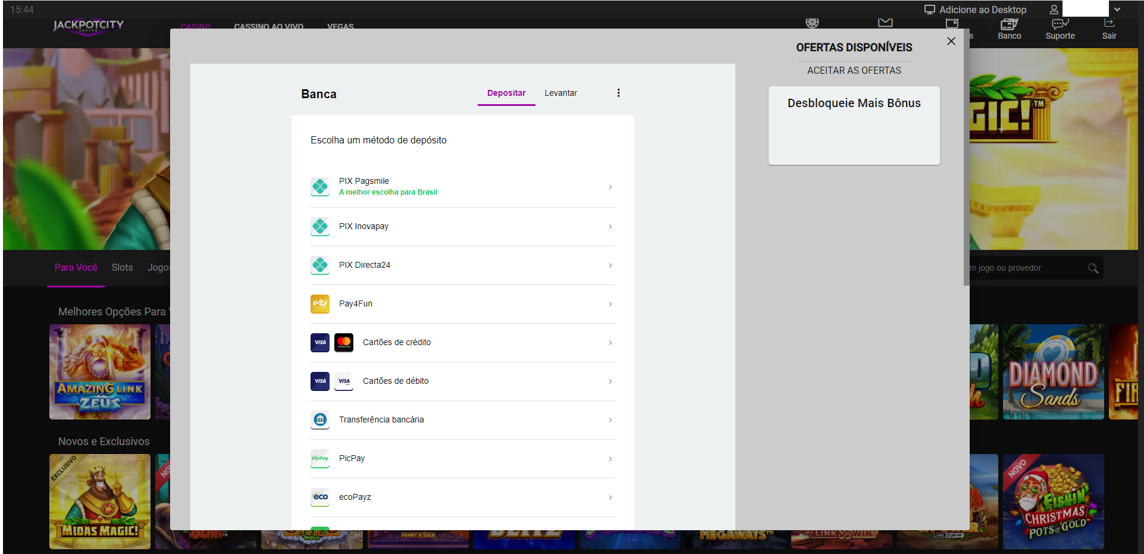Select the Cartões de crédito label
The image size is (1144, 554).
click(397, 343)
